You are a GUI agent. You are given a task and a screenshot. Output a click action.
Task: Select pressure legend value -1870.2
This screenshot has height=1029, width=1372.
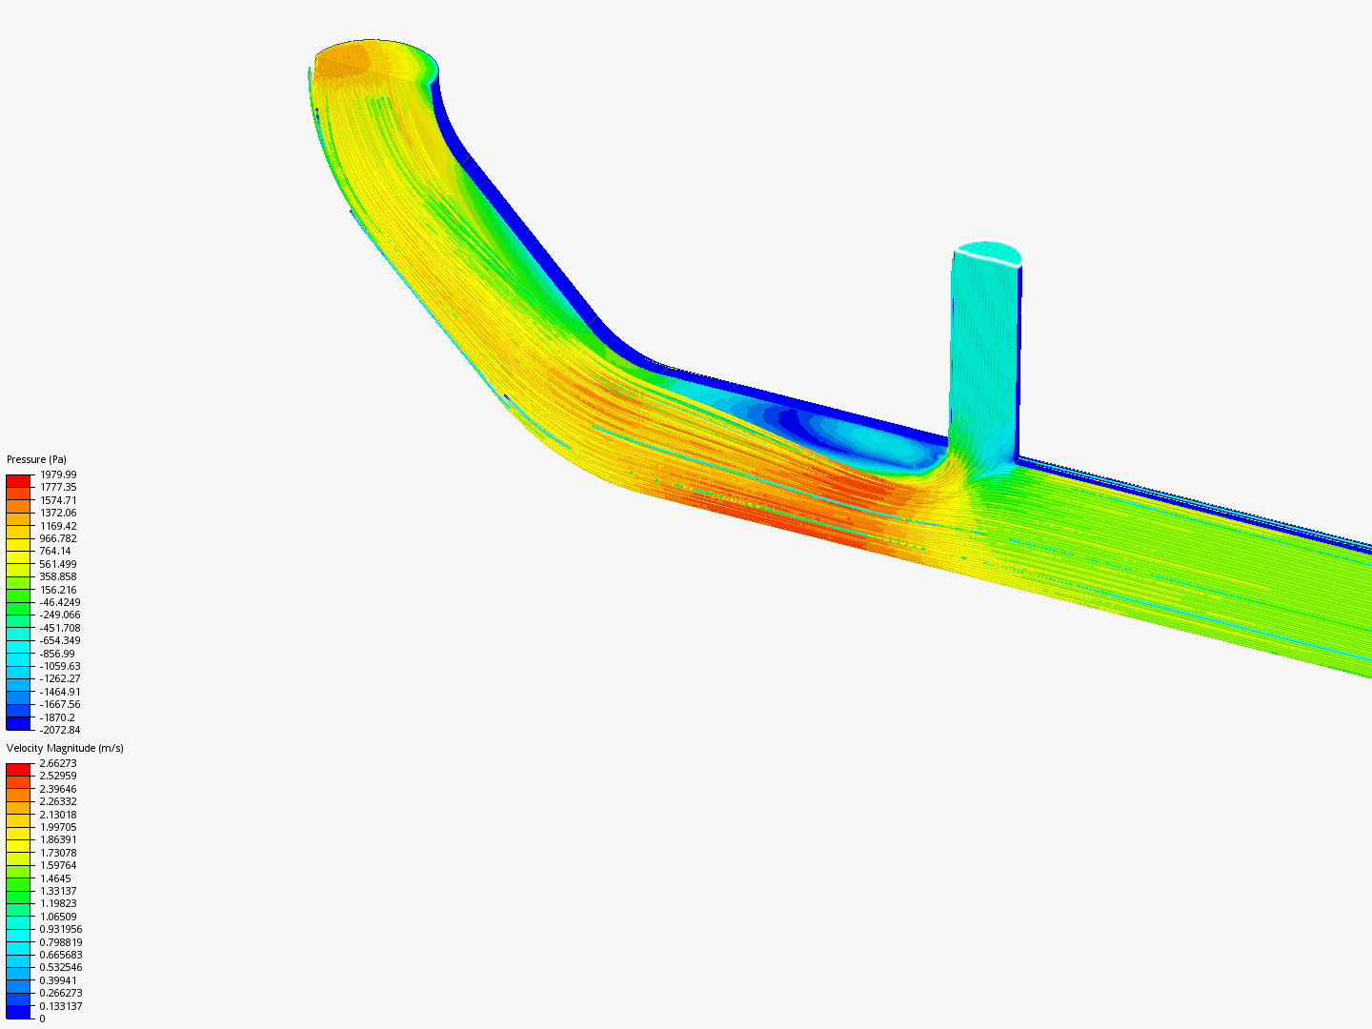coord(57,717)
